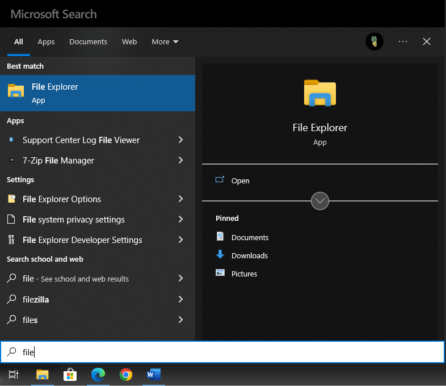Click the File Explorer best match icon

point(16,91)
